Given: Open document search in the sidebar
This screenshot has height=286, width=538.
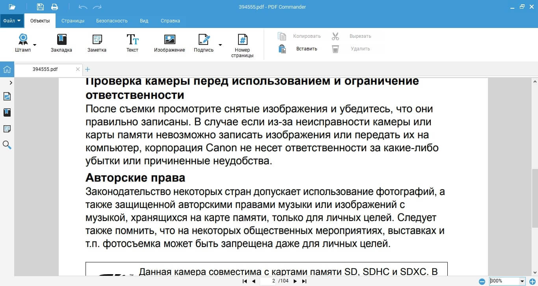Looking at the screenshot, I should tap(7, 145).
